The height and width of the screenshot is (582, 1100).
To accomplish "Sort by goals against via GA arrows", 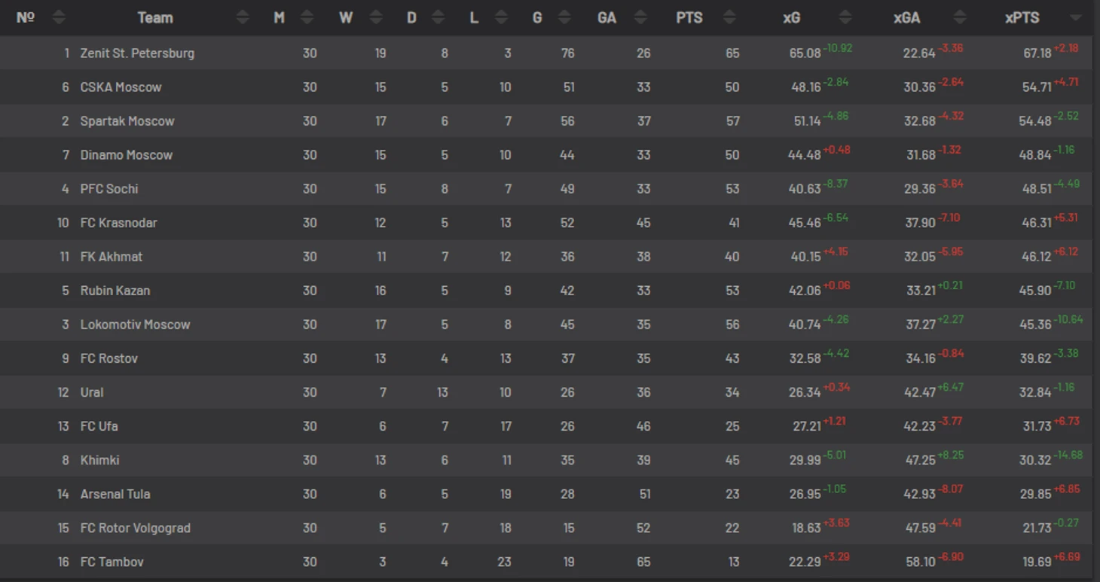I will coord(640,17).
